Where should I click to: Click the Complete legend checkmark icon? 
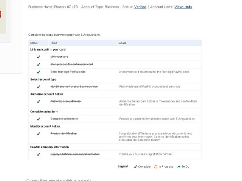(135, 167)
